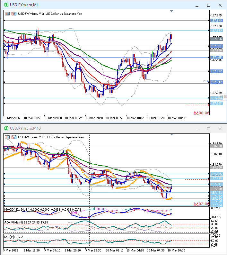Maximize the USDJPYmicro,M1 chart window

click(x=209, y=5)
